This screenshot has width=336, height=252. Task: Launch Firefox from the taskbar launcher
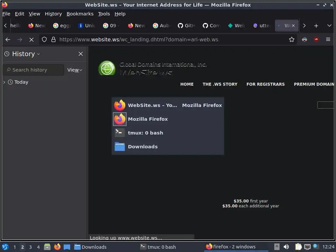coord(57,247)
